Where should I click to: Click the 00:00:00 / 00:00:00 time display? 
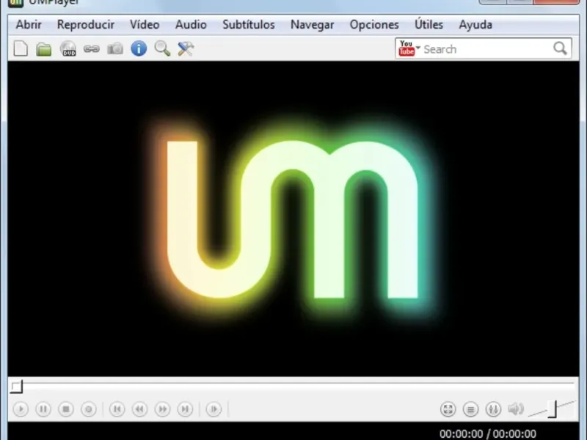click(488, 434)
